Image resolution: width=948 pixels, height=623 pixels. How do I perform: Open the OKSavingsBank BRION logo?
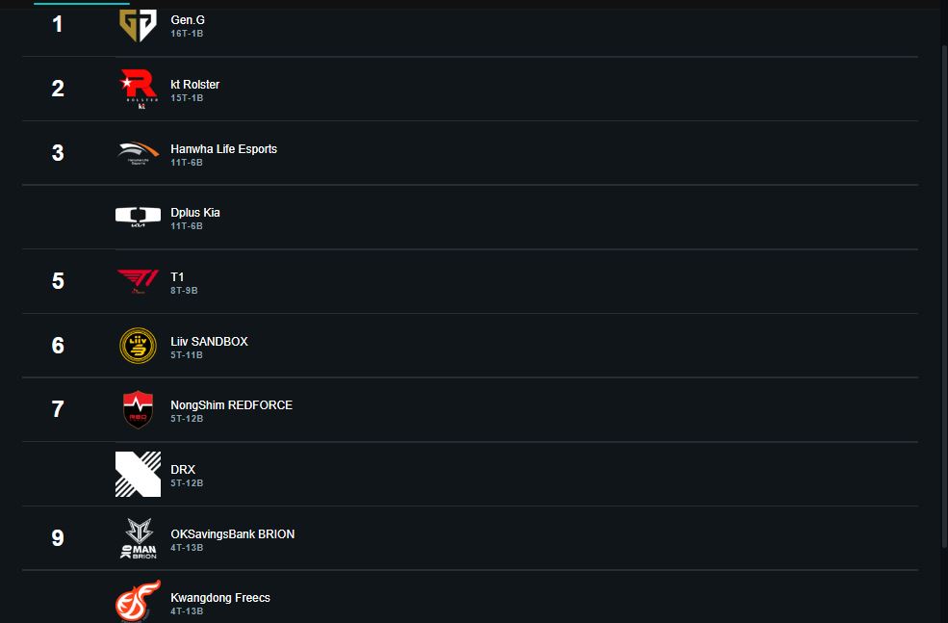(x=138, y=538)
